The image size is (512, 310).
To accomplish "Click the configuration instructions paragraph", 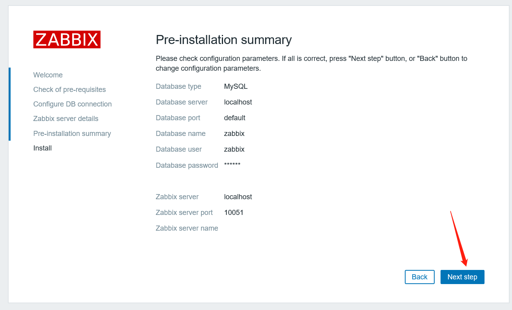I will pos(311,63).
